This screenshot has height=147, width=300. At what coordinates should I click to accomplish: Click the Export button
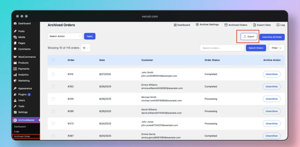click(249, 36)
